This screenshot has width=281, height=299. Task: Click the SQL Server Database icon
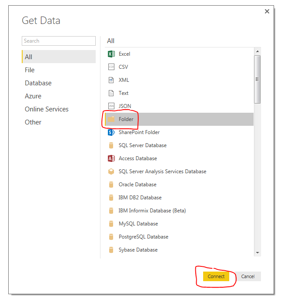coord(111,145)
